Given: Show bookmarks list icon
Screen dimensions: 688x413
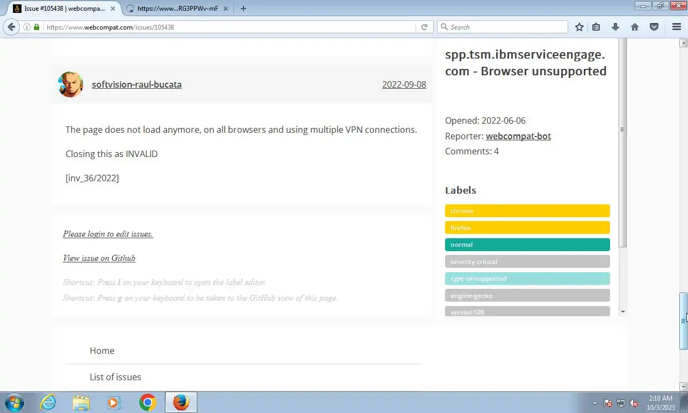Looking at the screenshot, I should 596,27.
